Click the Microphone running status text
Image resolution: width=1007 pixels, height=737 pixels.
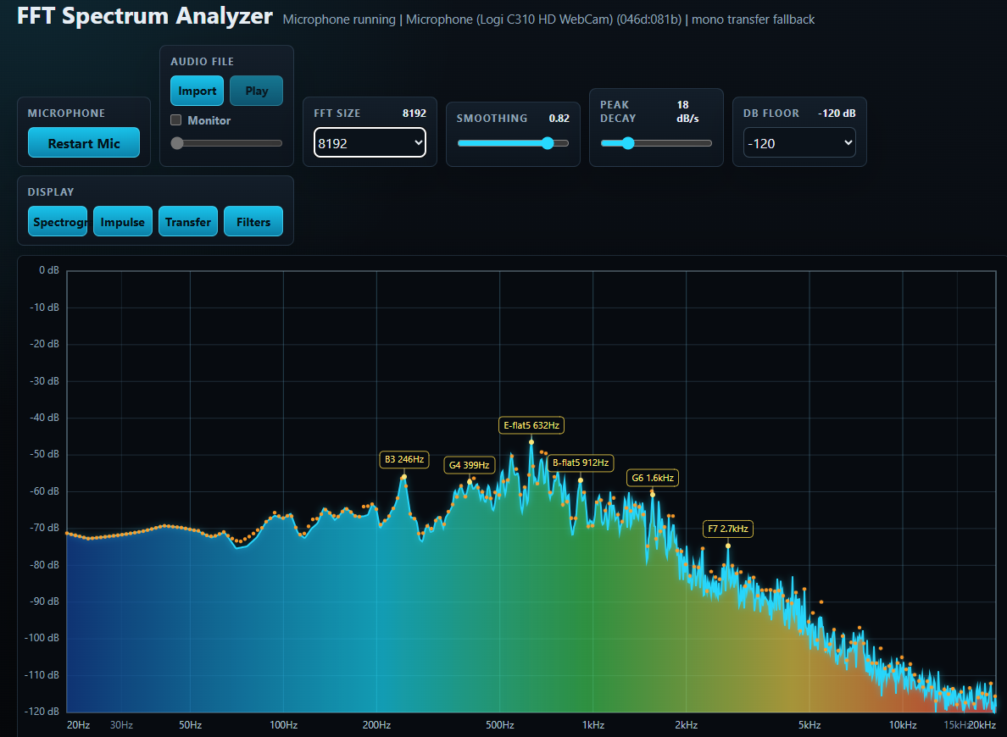pyautogui.click(x=339, y=19)
